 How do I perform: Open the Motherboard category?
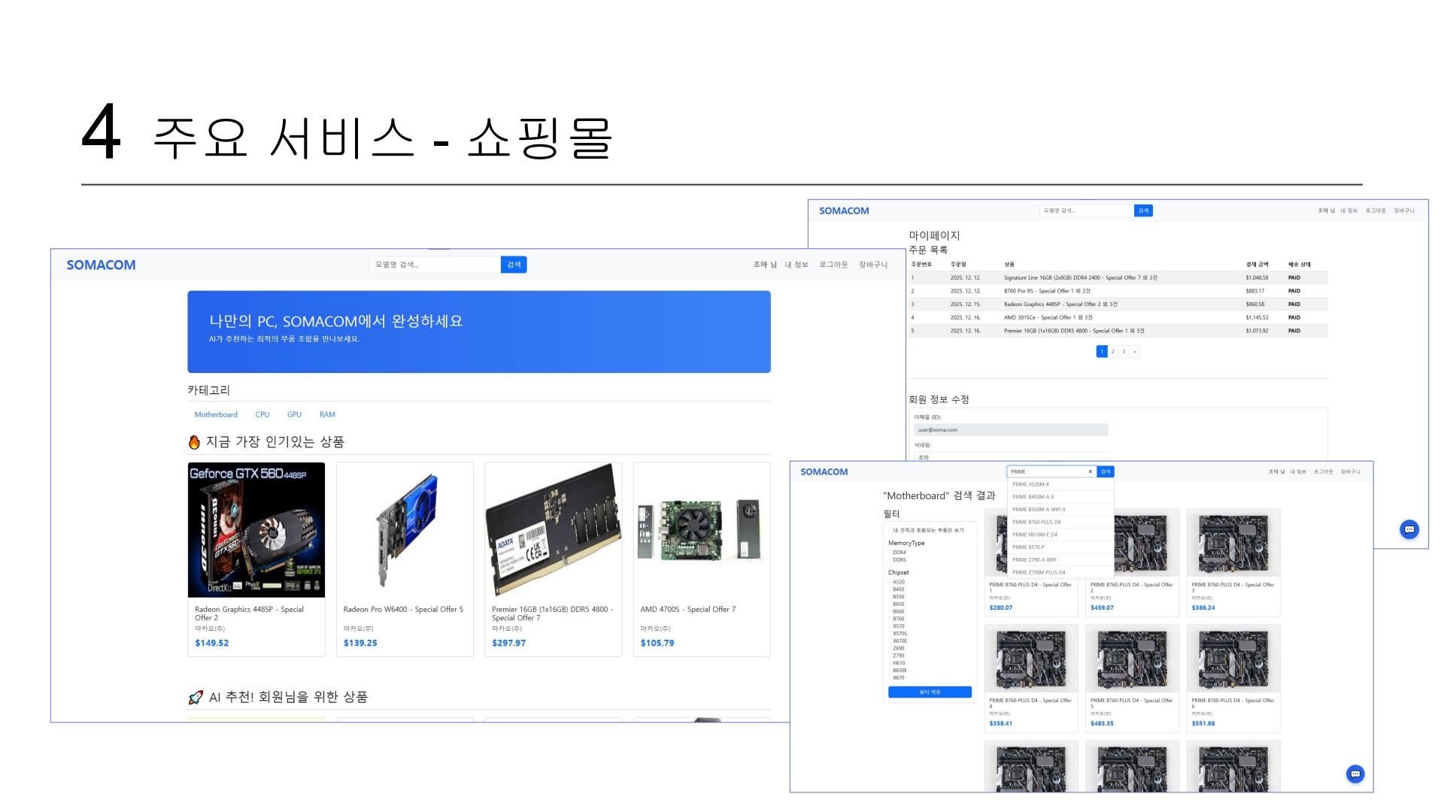[x=216, y=414]
